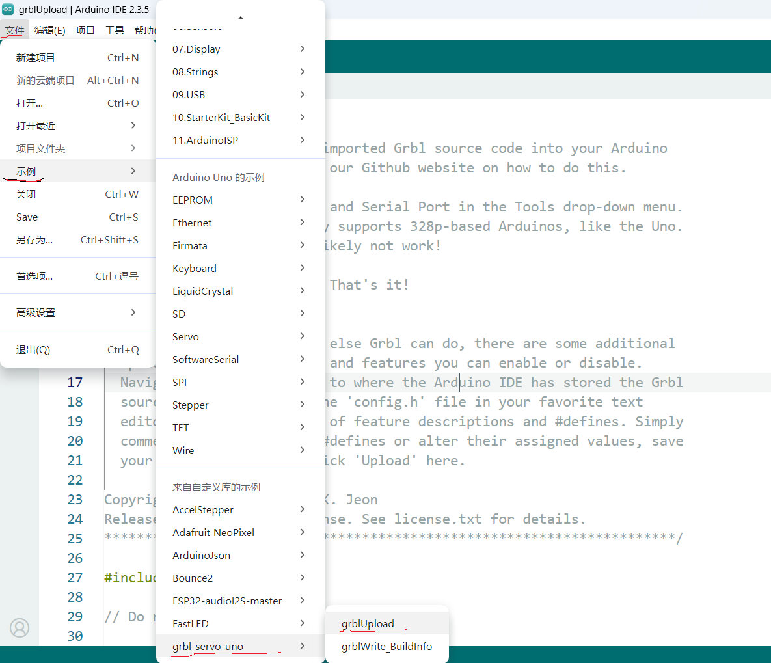Expand Adafruit NeoPixel examples

[x=241, y=533]
